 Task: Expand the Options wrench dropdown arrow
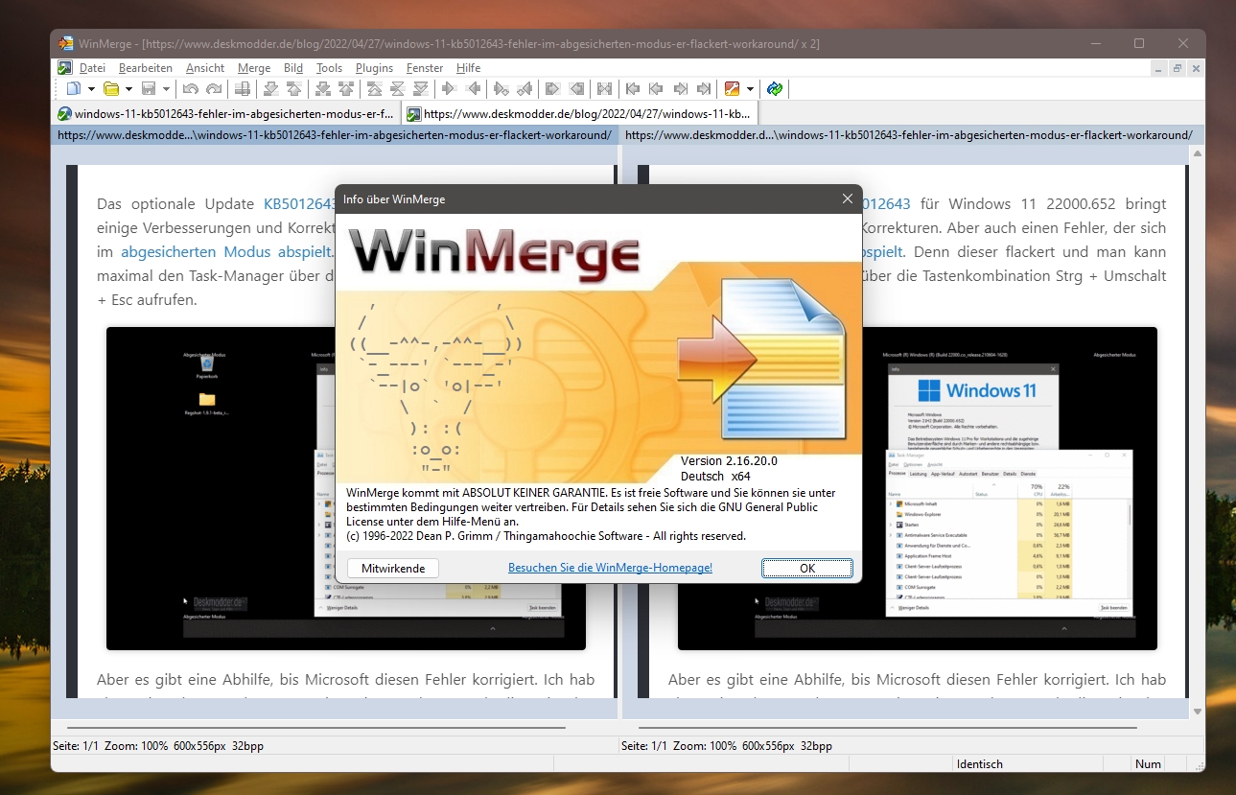click(x=750, y=89)
